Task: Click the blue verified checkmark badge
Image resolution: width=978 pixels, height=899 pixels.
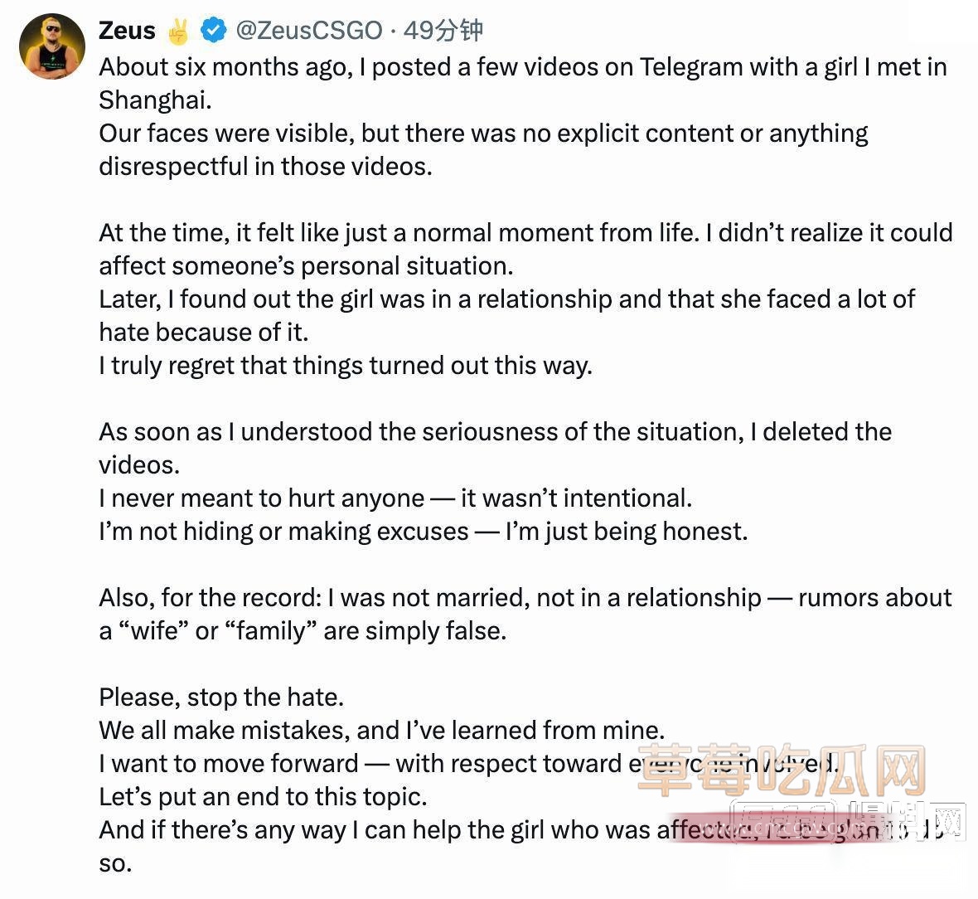Action: tap(214, 31)
